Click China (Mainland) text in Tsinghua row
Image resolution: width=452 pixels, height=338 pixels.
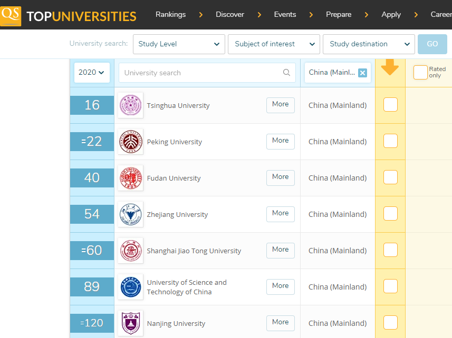click(338, 105)
